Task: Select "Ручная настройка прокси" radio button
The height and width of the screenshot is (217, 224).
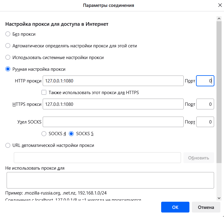Action: click(x=8, y=69)
